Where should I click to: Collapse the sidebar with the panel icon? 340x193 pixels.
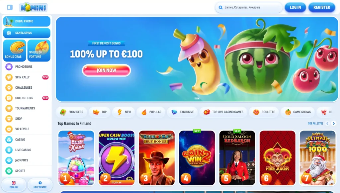click(10, 7)
